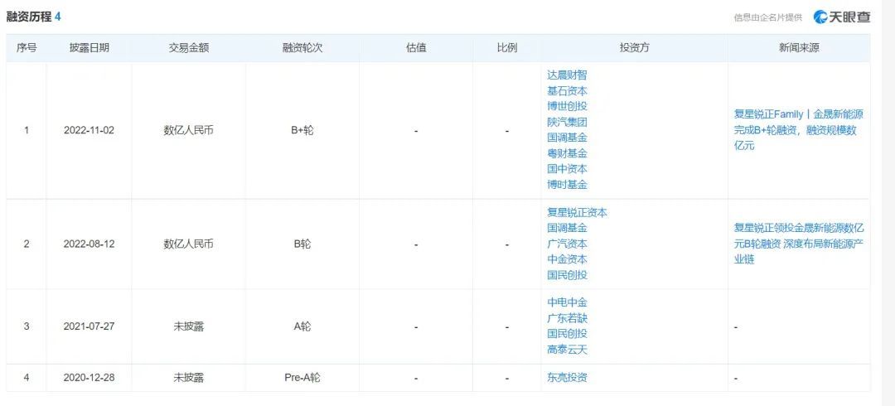Image resolution: width=895 pixels, height=406 pixels.
Task: Open news link 复星锐正领投金晟新能源数亿元B轮融资
Action: pyautogui.click(x=799, y=244)
